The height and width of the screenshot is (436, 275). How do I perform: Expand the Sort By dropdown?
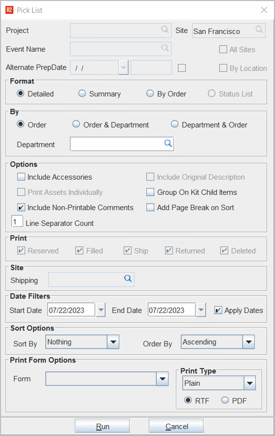(x=113, y=342)
